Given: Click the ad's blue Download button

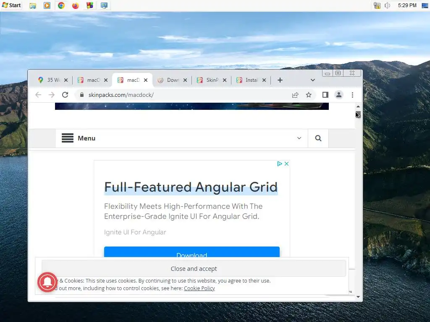Looking at the screenshot, I should click(191, 252).
